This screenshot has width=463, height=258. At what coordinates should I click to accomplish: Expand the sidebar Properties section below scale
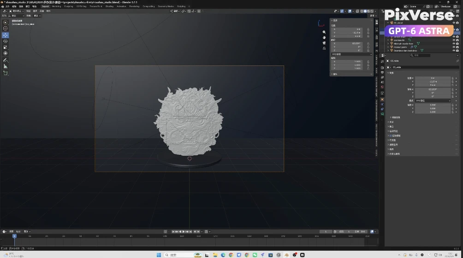[332, 74]
